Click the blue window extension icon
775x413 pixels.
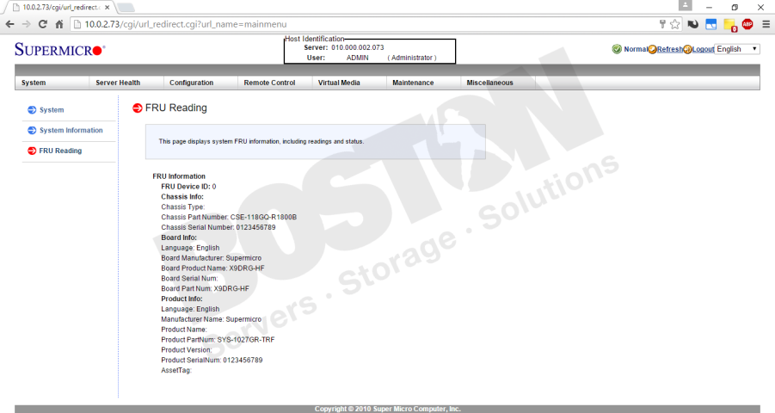[710, 24]
